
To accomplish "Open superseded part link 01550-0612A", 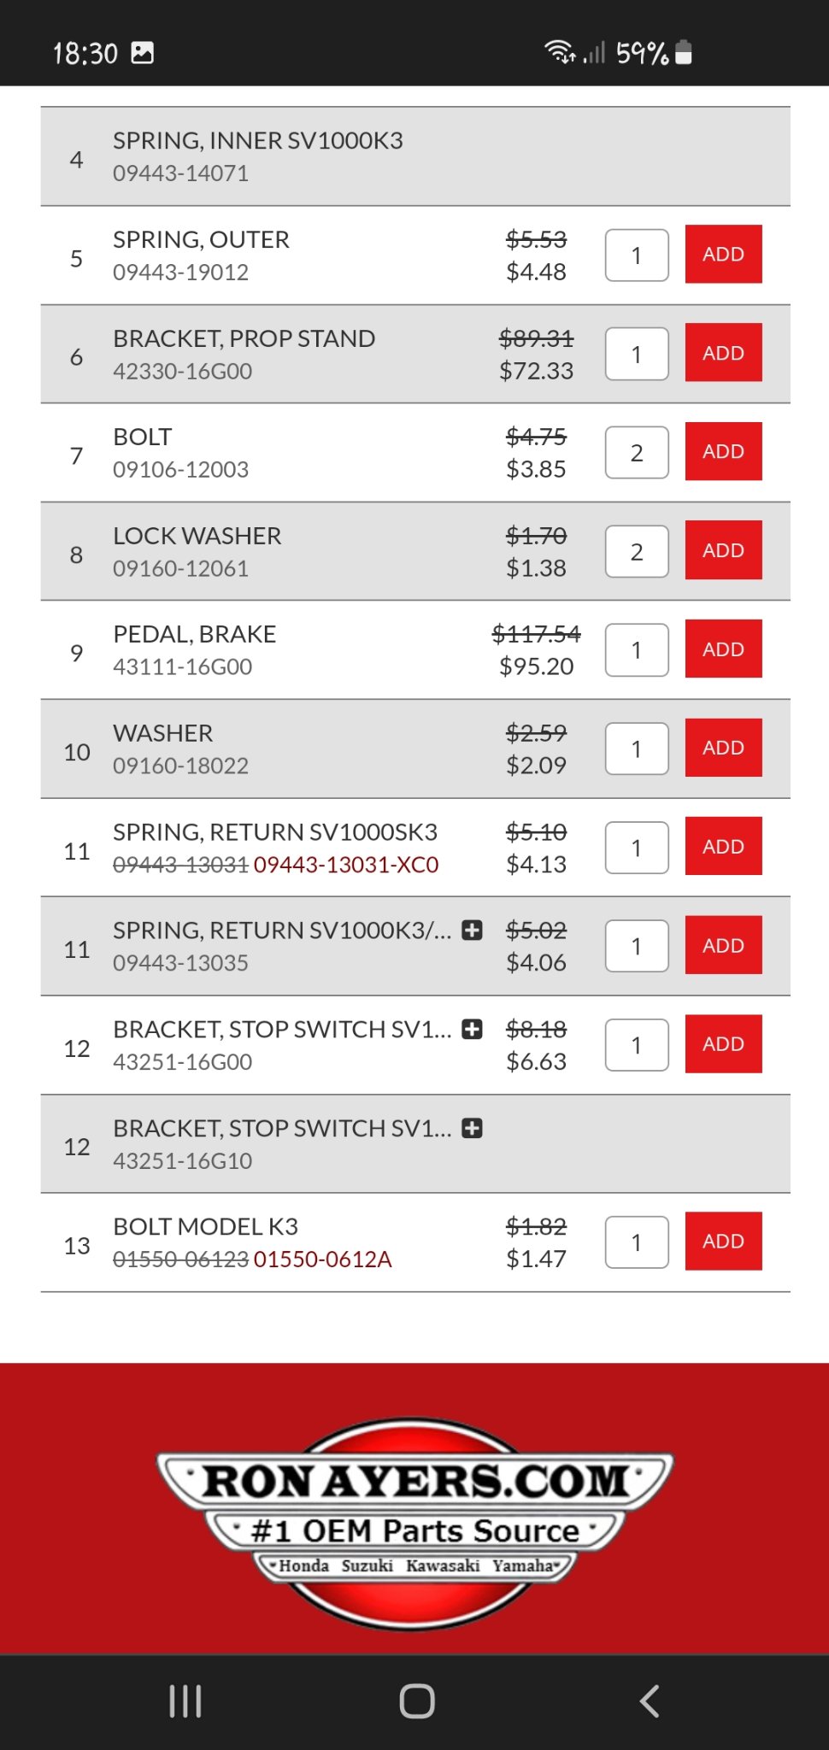I will (x=323, y=1260).
